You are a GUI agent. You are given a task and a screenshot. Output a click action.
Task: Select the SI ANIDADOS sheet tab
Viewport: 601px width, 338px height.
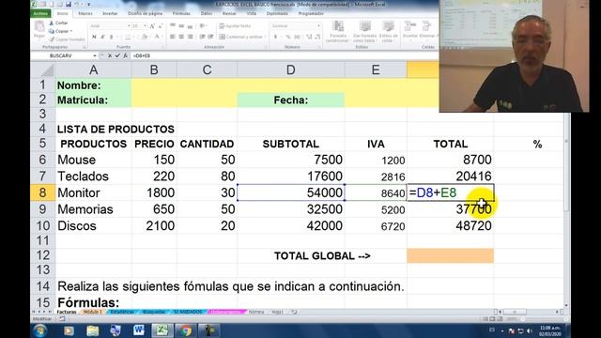tap(188, 312)
